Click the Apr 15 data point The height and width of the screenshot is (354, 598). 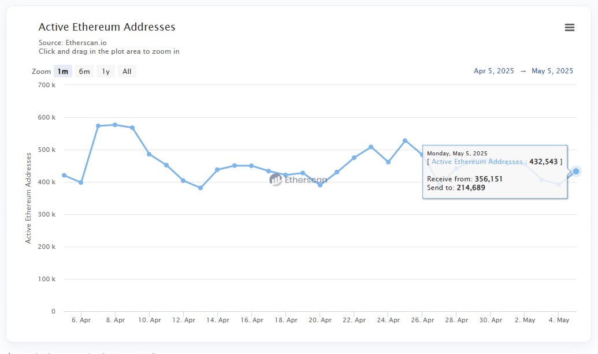(235, 166)
